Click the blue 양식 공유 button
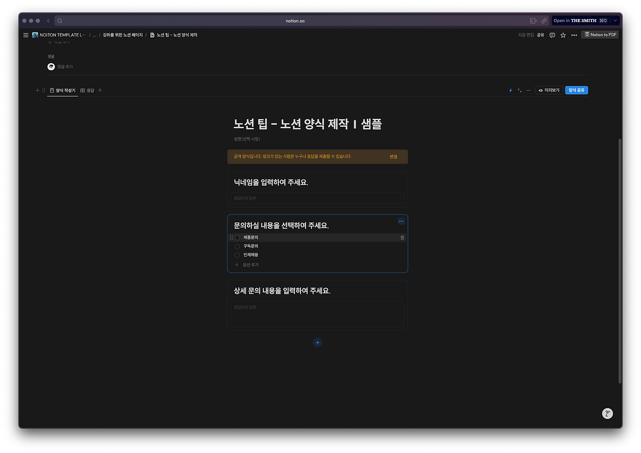Image resolution: width=641 pixels, height=453 pixels. [x=576, y=90]
